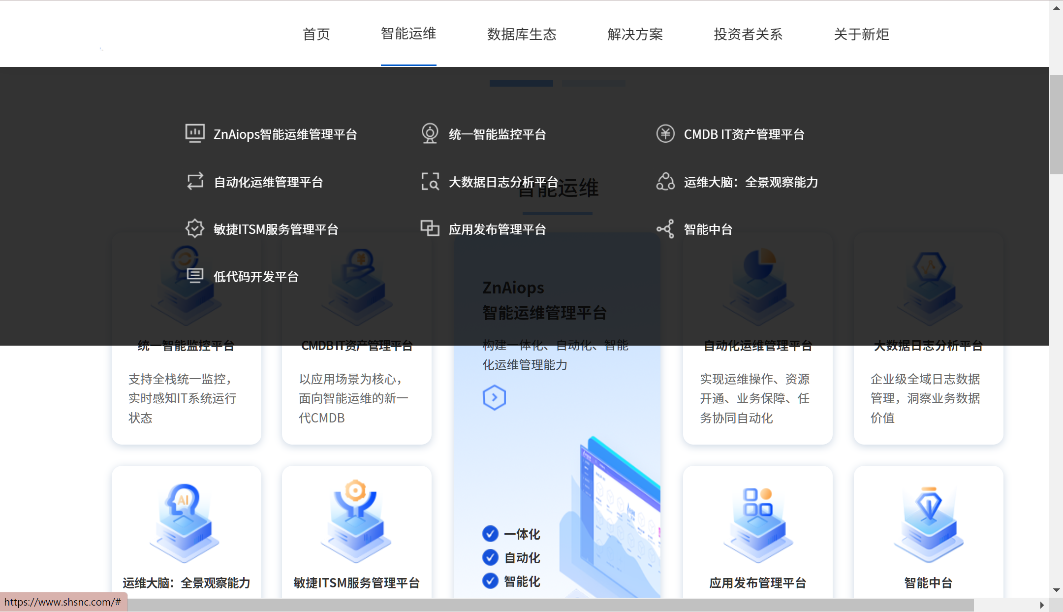The width and height of the screenshot is (1063, 612).
Task: Select the 关于新炬 menu item
Action: 861,34
